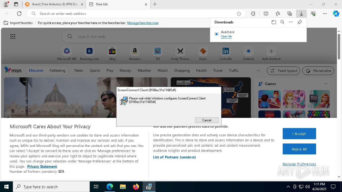
Task: Open eBay shortcut
Action: [x=112, y=53]
